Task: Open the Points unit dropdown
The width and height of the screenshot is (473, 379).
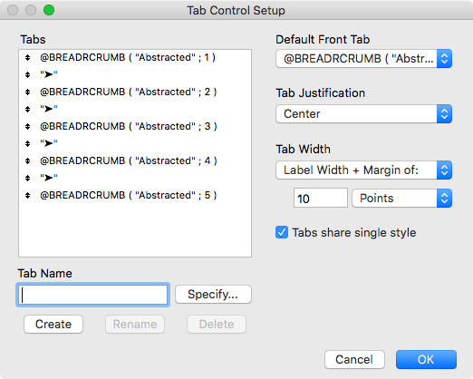Action: [401, 199]
